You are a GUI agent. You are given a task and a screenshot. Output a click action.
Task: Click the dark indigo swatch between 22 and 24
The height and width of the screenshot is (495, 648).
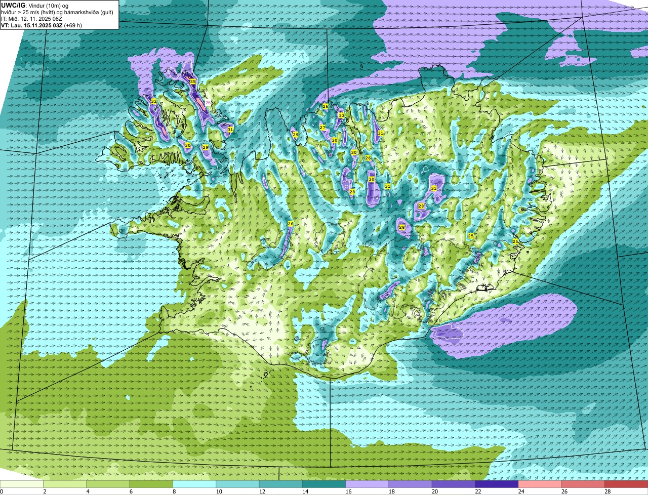(497, 484)
